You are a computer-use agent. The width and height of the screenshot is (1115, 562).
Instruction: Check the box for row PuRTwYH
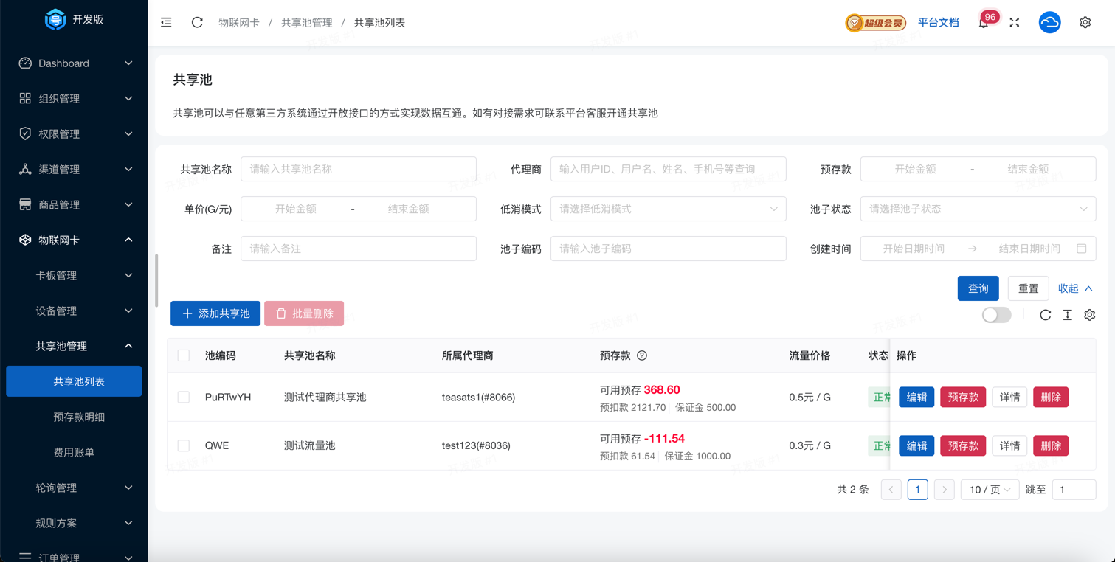[x=184, y=398]
